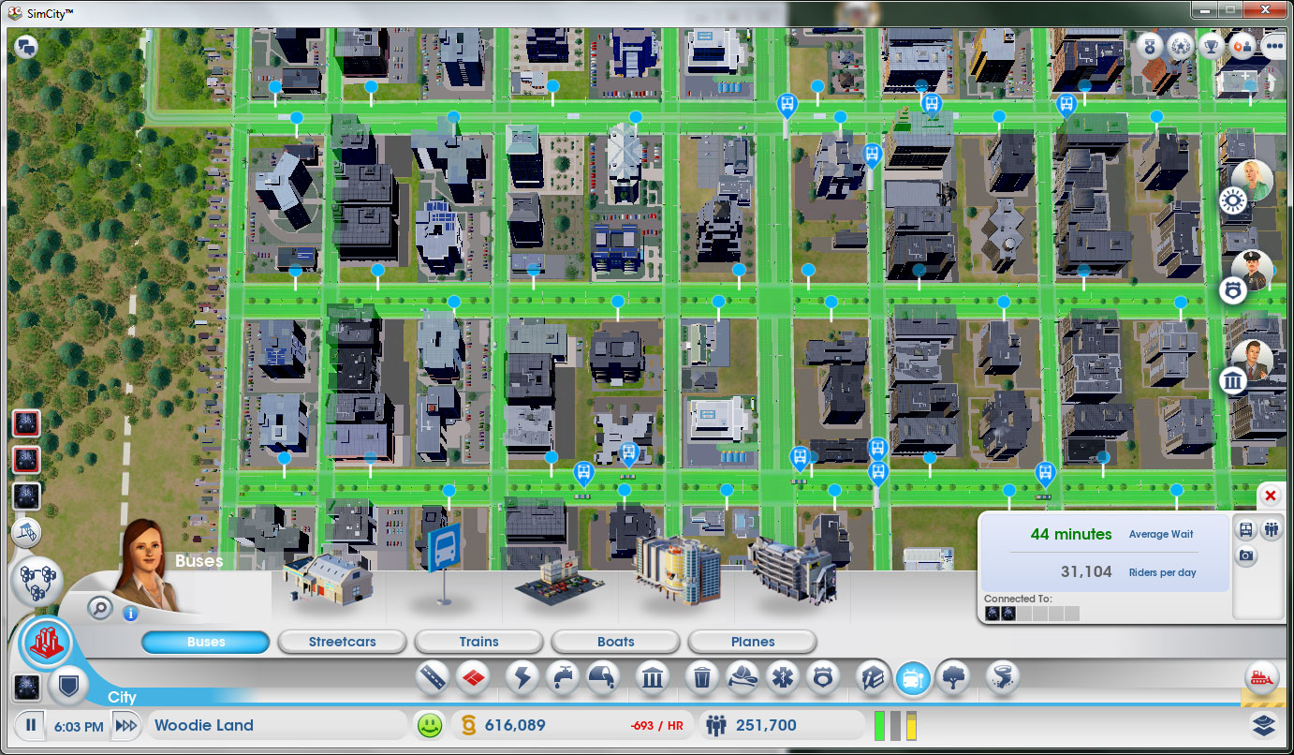Open the Health services menu
1294x755 pixels.
[x=783, y=677]
